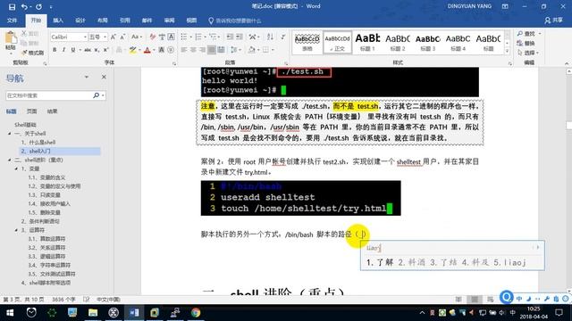Viewport: 572px width, 321px height.
Task: Close the navigation pane
Action: [104, 78]
